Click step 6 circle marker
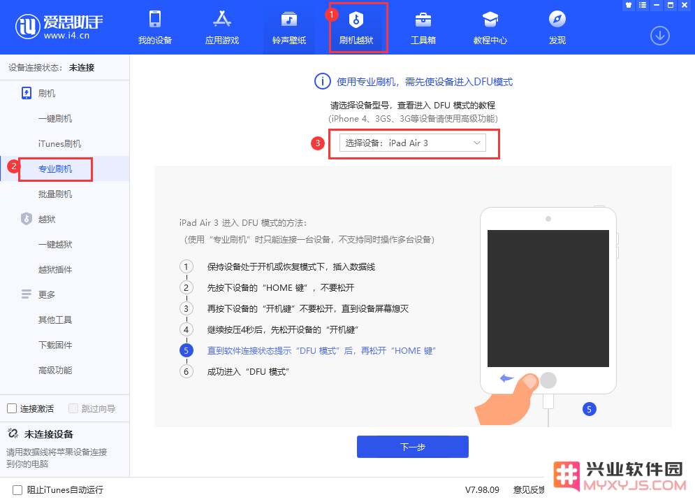 pos(186,371)
